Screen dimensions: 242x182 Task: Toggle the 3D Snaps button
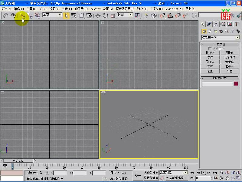point(162,16)
